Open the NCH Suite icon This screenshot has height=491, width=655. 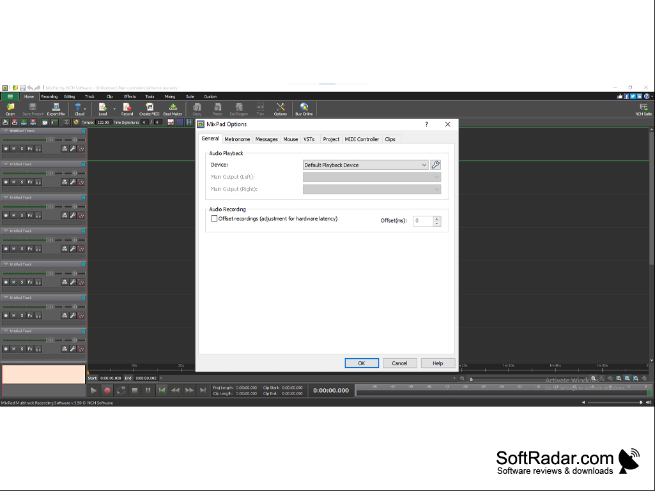click(643, 109)
